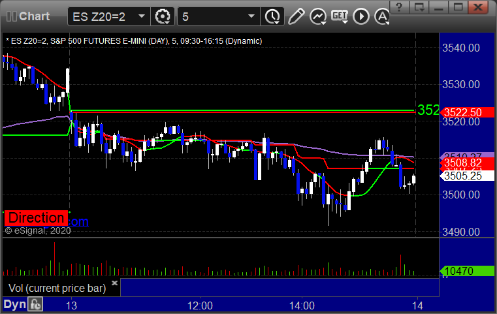Open the blue .com link
Image resolution: width=497 pixels, height=314 pixels.
click(x=78, y=221)
